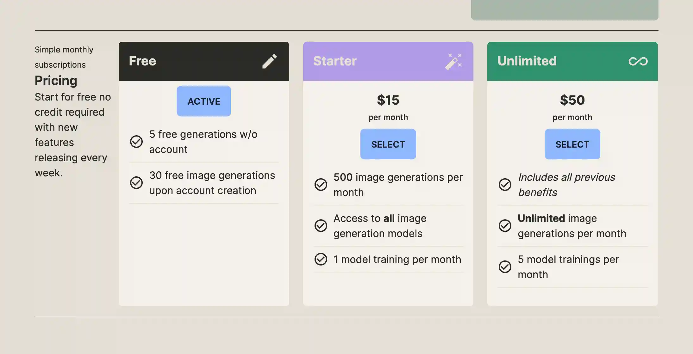This screenshot has height=354, width=693.
Task: Click checkmark beside 5 model trainings per month
Action: [x=505, y=267]
